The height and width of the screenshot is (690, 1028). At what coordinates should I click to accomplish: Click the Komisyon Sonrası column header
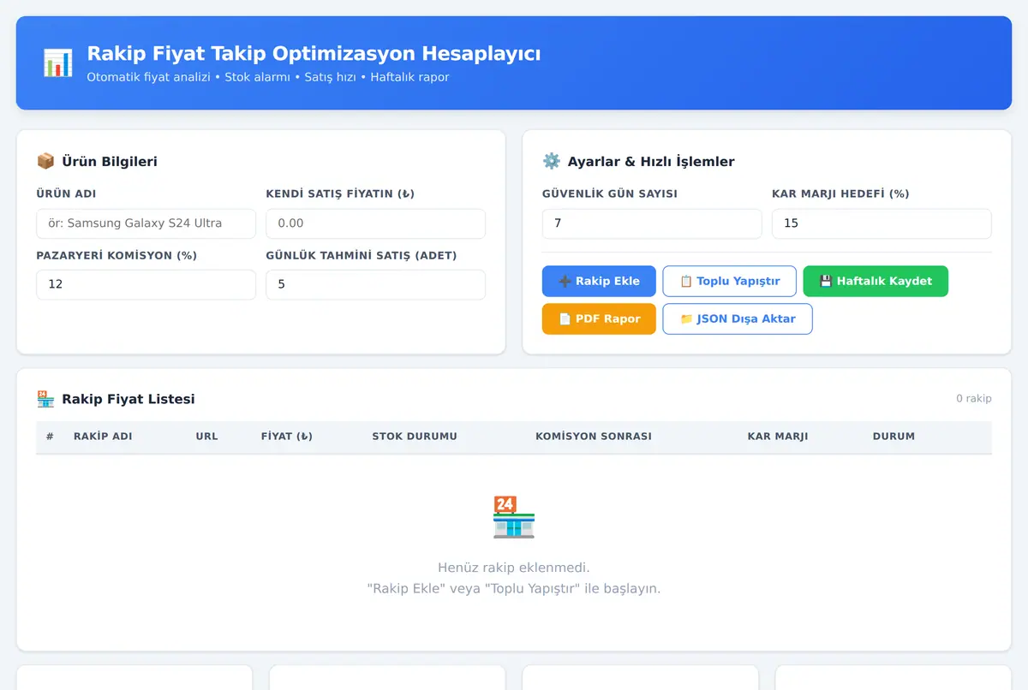pyautogui.click(x=594, y=437)
